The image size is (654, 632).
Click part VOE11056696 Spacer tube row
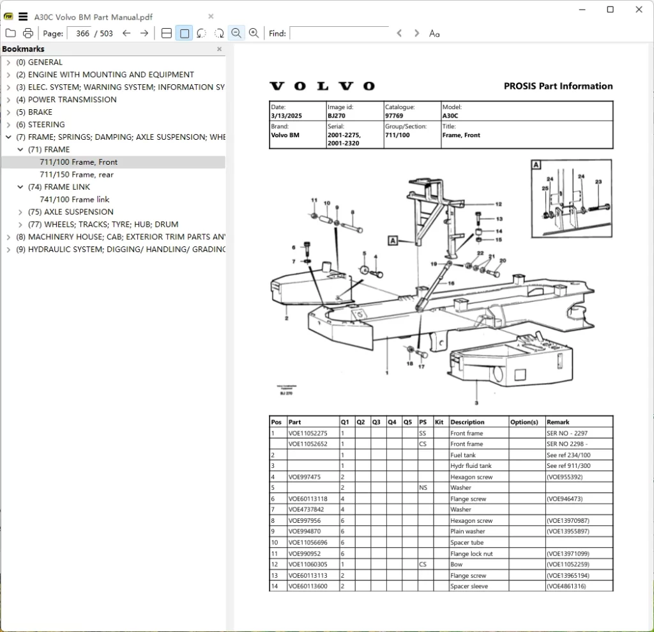[441, 543]
